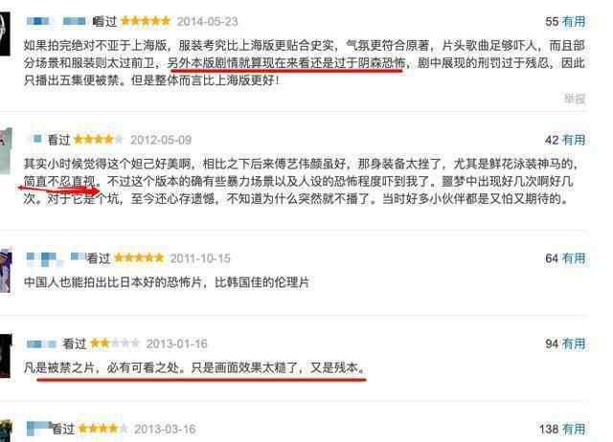Viewport: 613px width, 442px height.
Task: Mark the 55-vote review as 有用
Action: click(x=574, y=21)
